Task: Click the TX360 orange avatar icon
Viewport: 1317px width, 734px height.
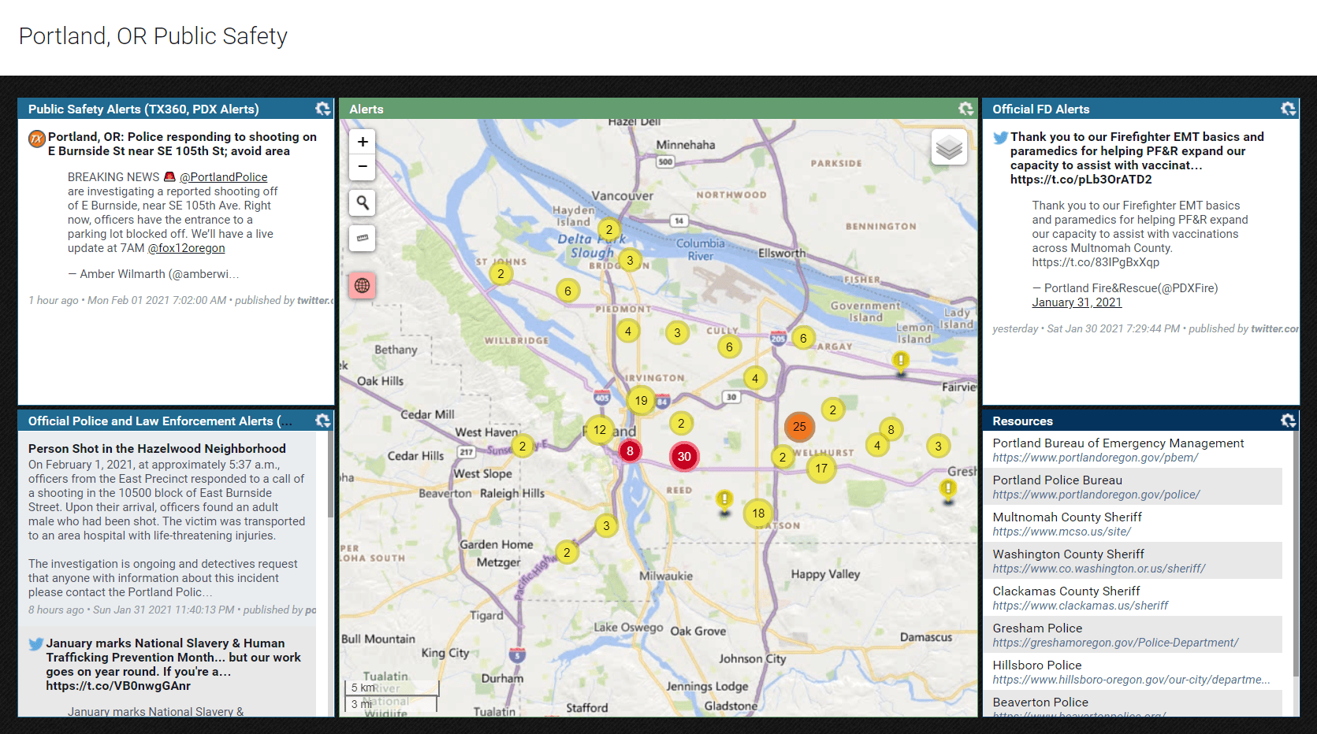Action: click(37, 139)
